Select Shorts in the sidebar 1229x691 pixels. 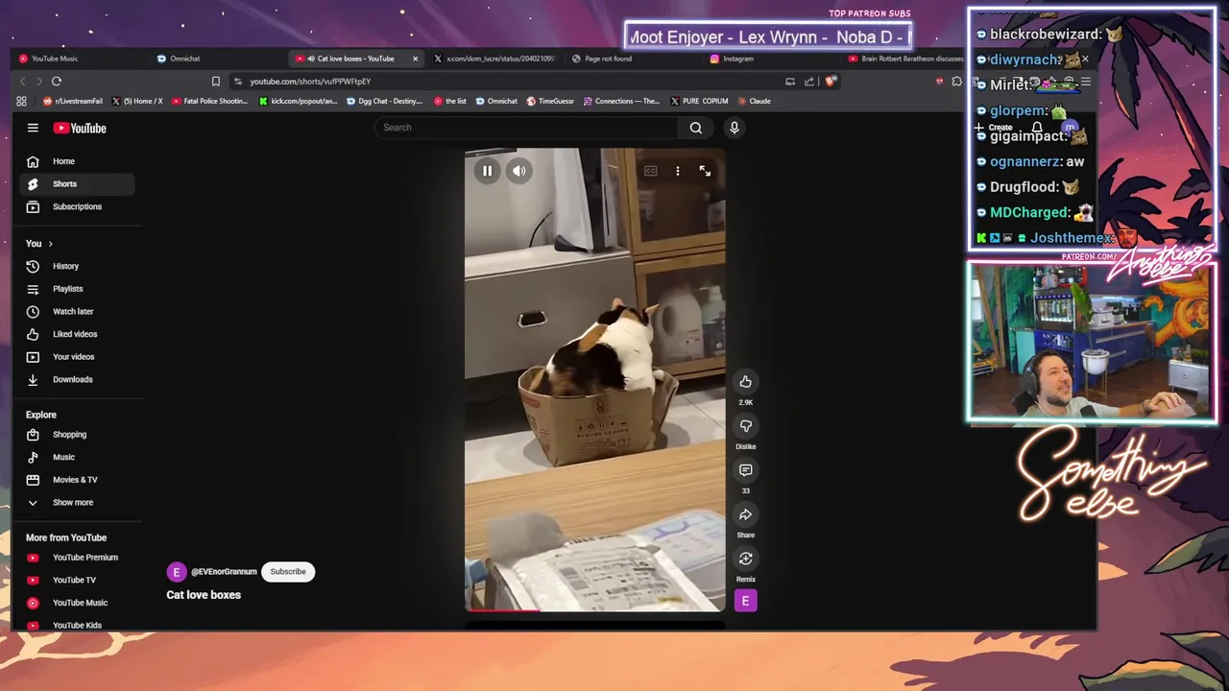point(77,183)
